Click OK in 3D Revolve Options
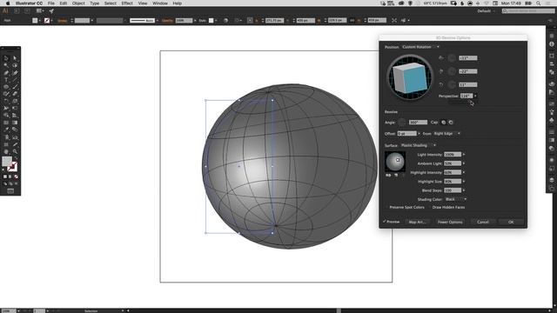This screenshot has height=313, width=557. click(511, 222)
